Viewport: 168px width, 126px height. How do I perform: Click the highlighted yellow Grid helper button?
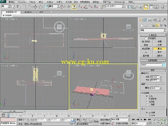pyautogui.click(x=159, y=49)
